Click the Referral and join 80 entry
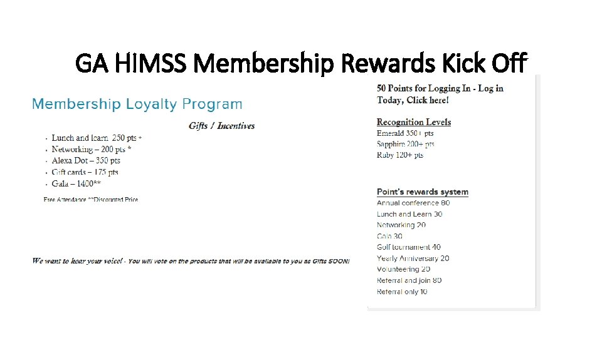The height and width of the screenshot is (338, 602). (x=409, y=280)
